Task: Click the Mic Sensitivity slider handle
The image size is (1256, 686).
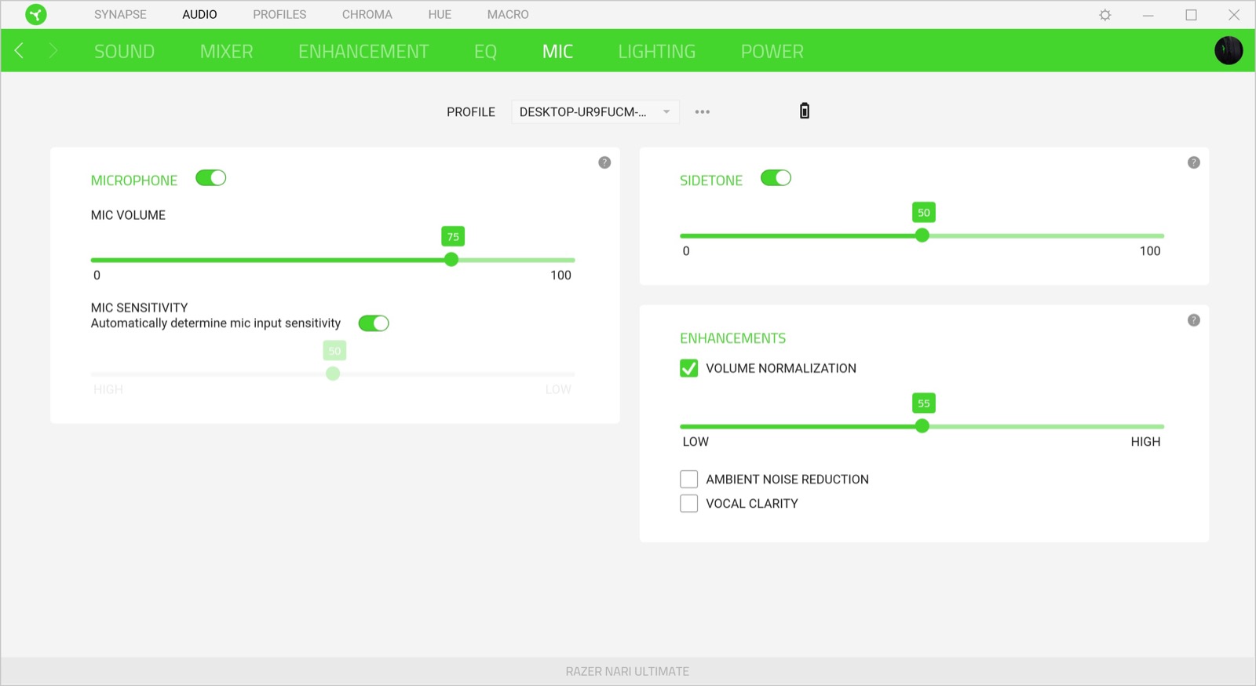Action: click(x=333, y=374)
